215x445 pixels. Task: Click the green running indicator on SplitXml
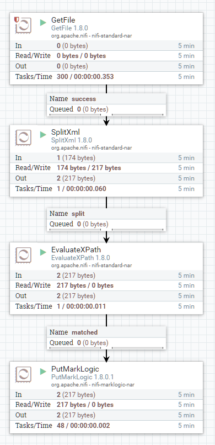coord(43,135)
